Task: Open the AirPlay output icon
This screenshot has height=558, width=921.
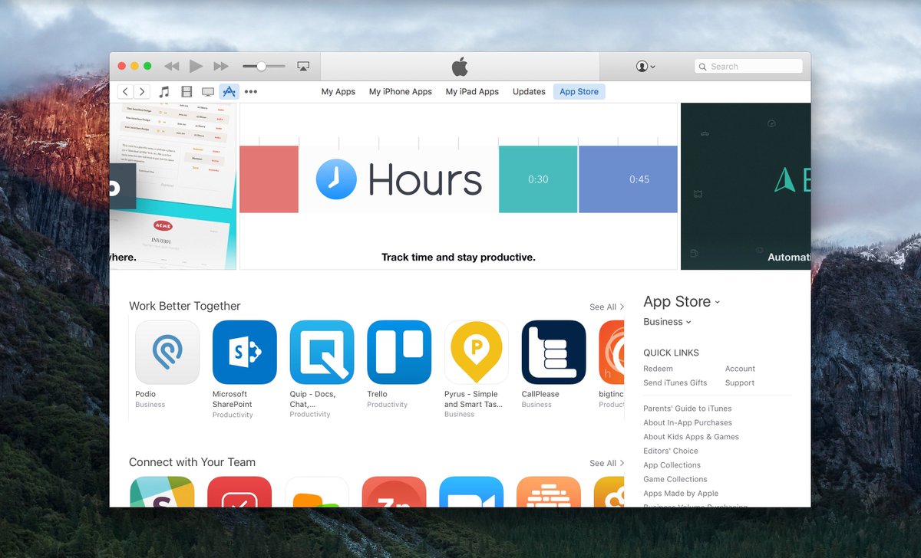Action: [302, 67]
